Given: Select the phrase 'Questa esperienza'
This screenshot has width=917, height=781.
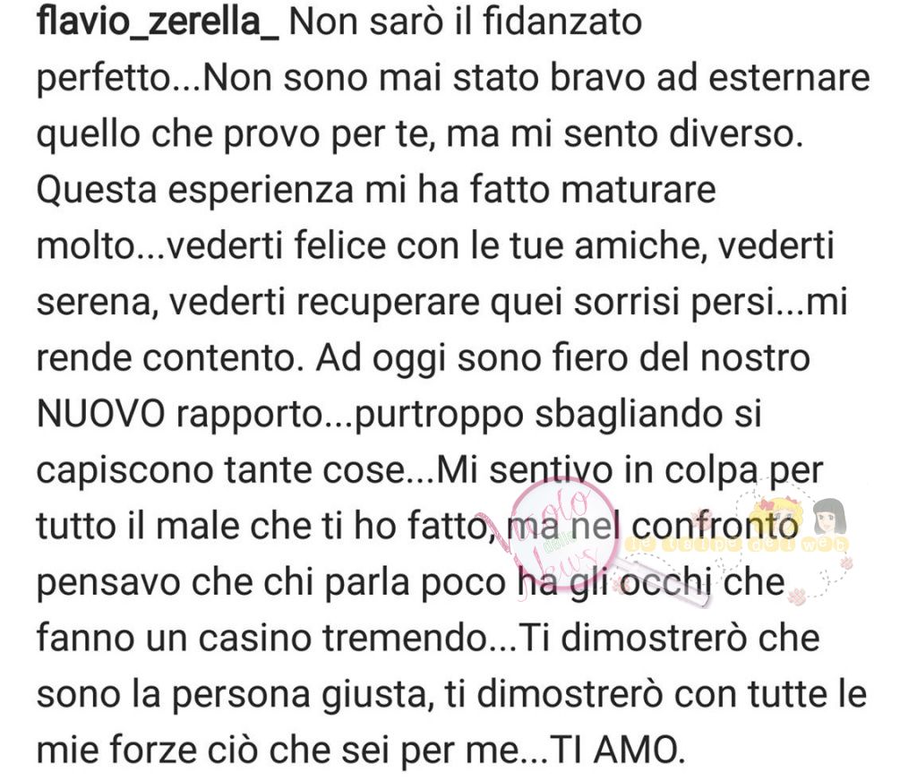Looking at the screenshot, I should click(194, 192).
